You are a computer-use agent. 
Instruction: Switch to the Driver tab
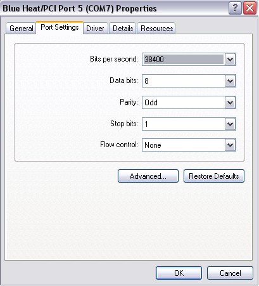(95, 29)
